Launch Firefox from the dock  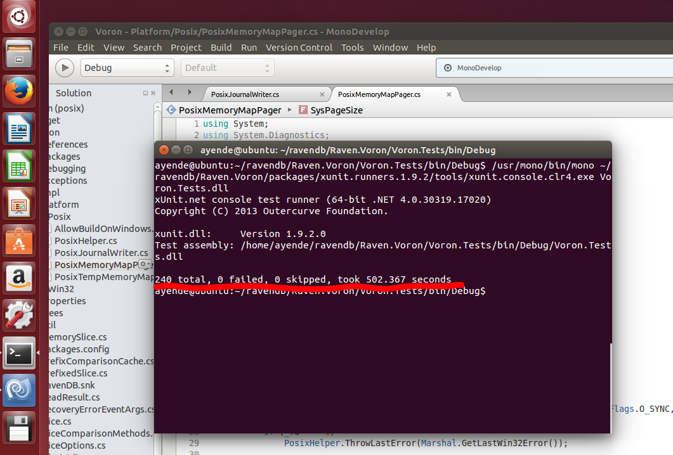pyautogui.click(x=19, y=91)
